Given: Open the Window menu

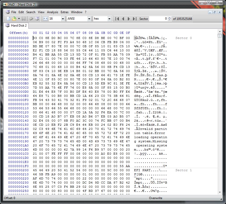Looking at the screenshot, I should click(76, 12).
